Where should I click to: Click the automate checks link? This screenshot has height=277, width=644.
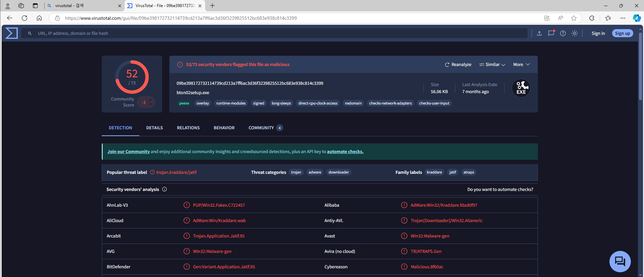click(x=345, y=152)
